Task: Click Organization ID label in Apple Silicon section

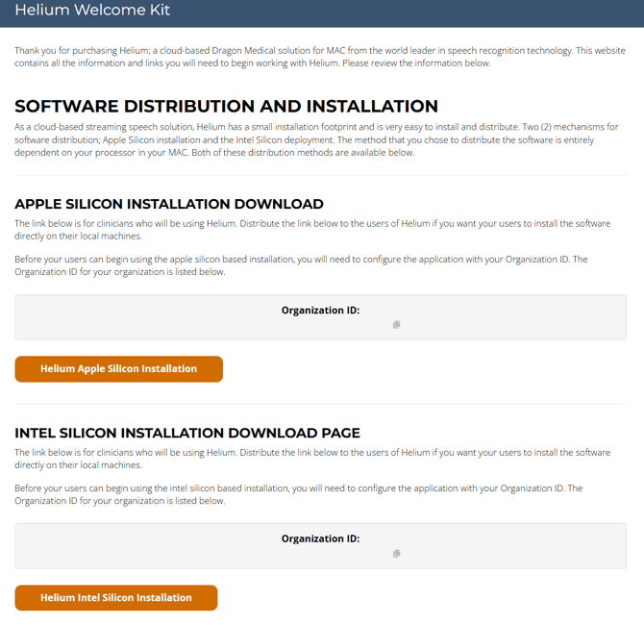Action: (x=320, y=311)
